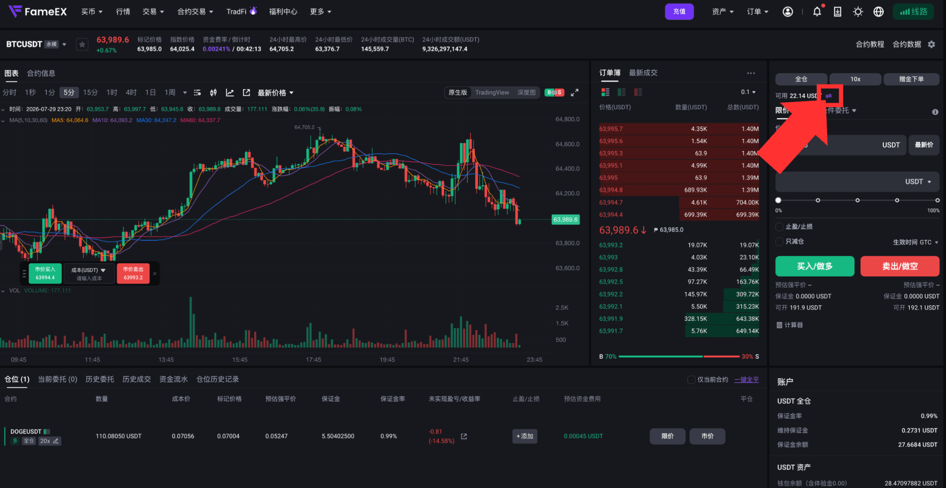
Task: Show sell orders only view icon
Action: 638,92
